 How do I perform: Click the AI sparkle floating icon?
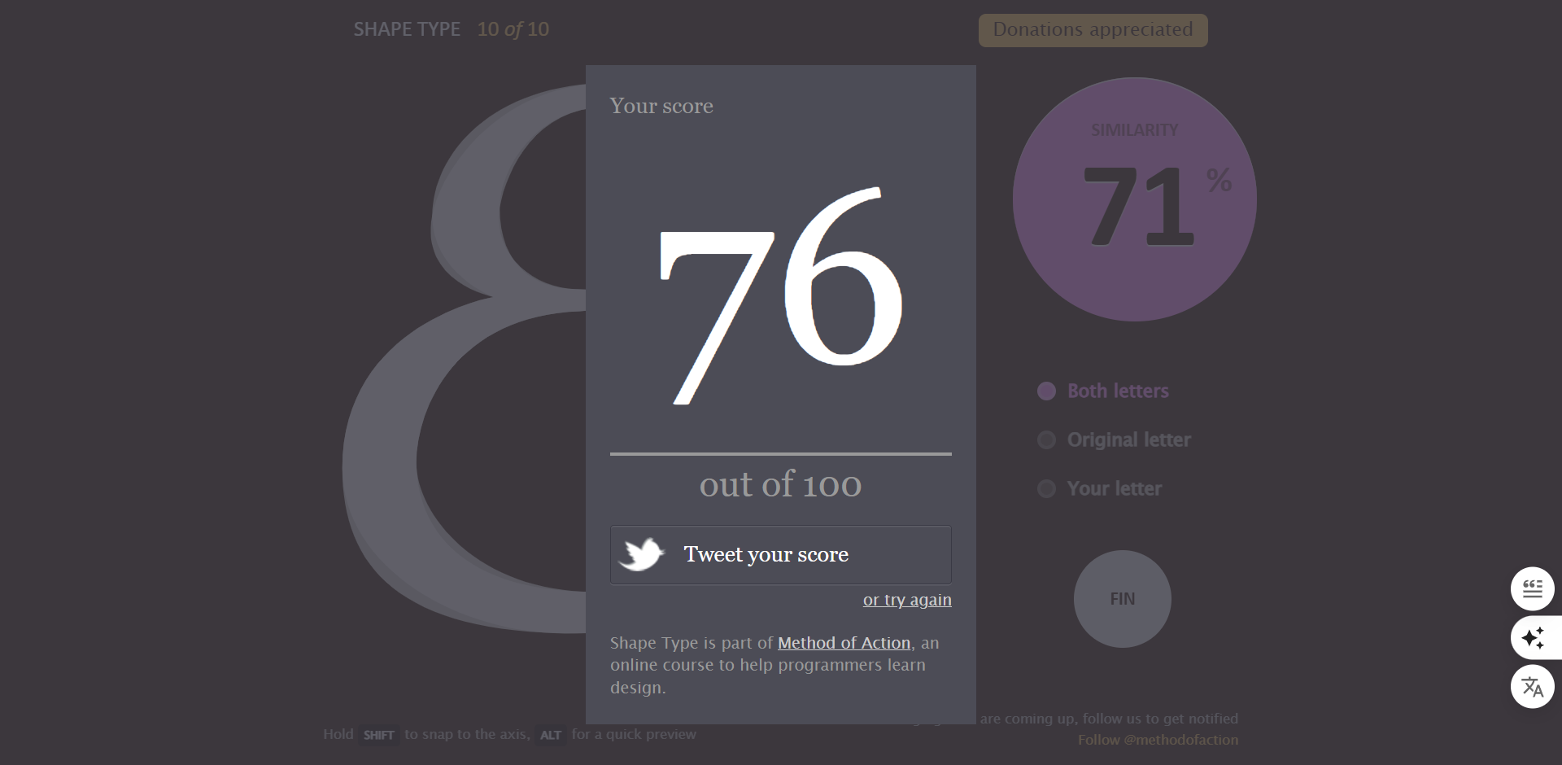coord(1532,637)
